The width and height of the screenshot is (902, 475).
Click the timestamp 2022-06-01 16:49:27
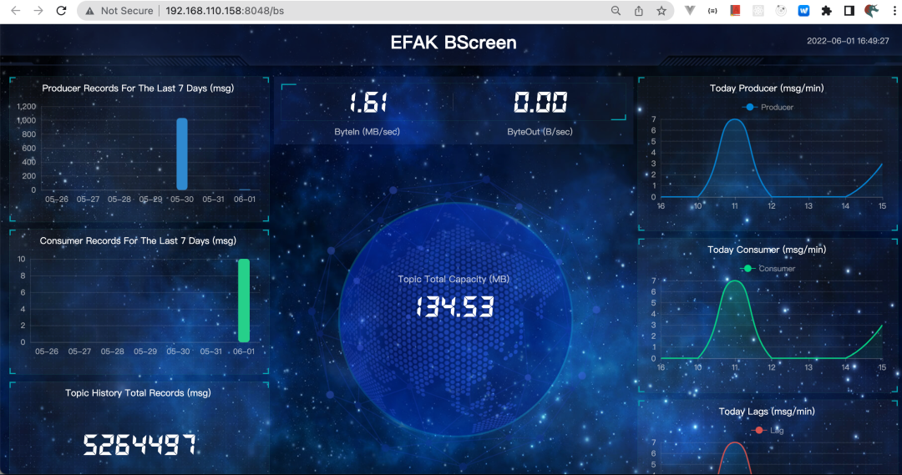[x=848, y=41]
